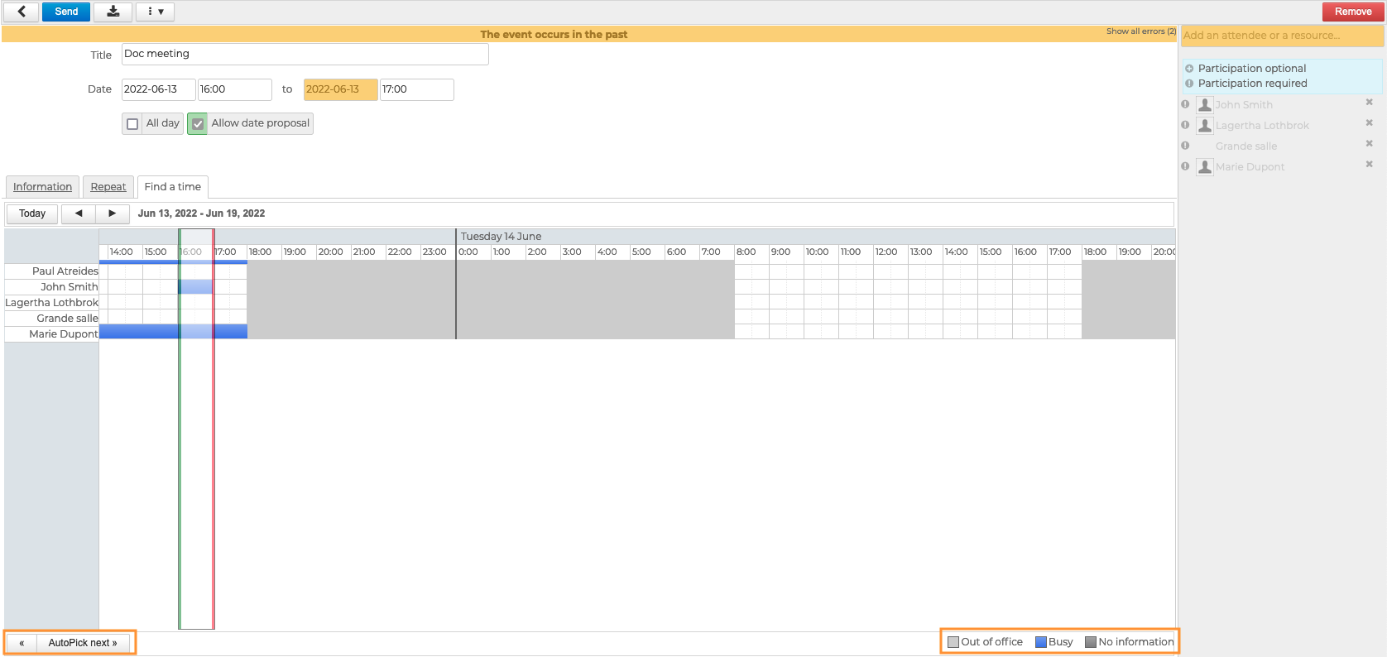This screenshot has width=1387, height=657.
Task: Open the start time 16:00 field
Action: [234, 89]
